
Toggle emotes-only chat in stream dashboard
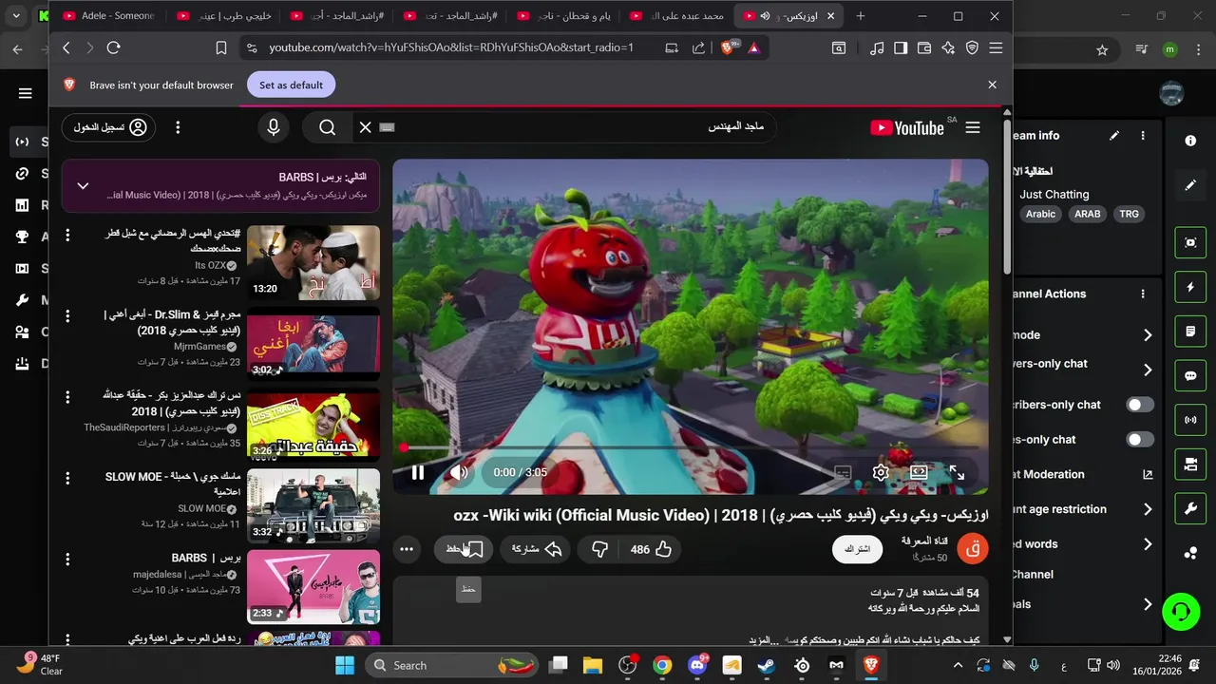1140,440
